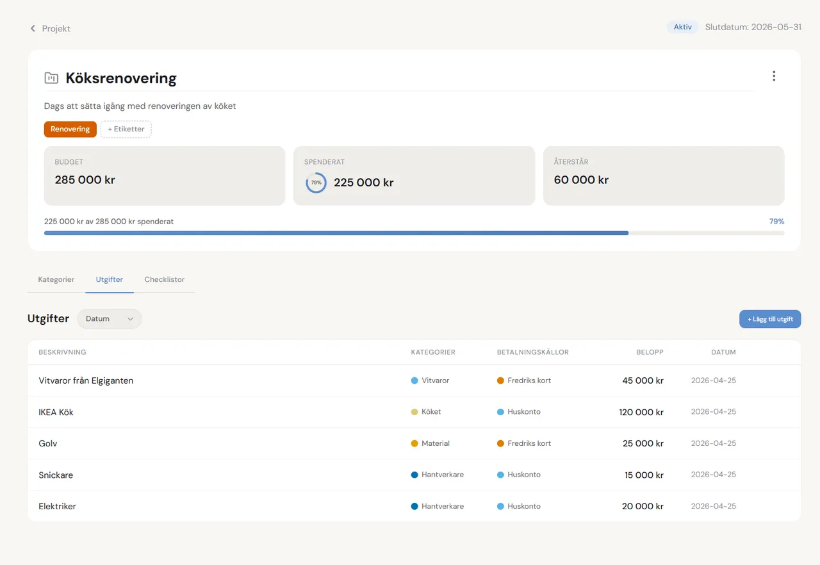Select the Golv expense row
The height and width of the screenshot is (565, 820).
point(414,443)
